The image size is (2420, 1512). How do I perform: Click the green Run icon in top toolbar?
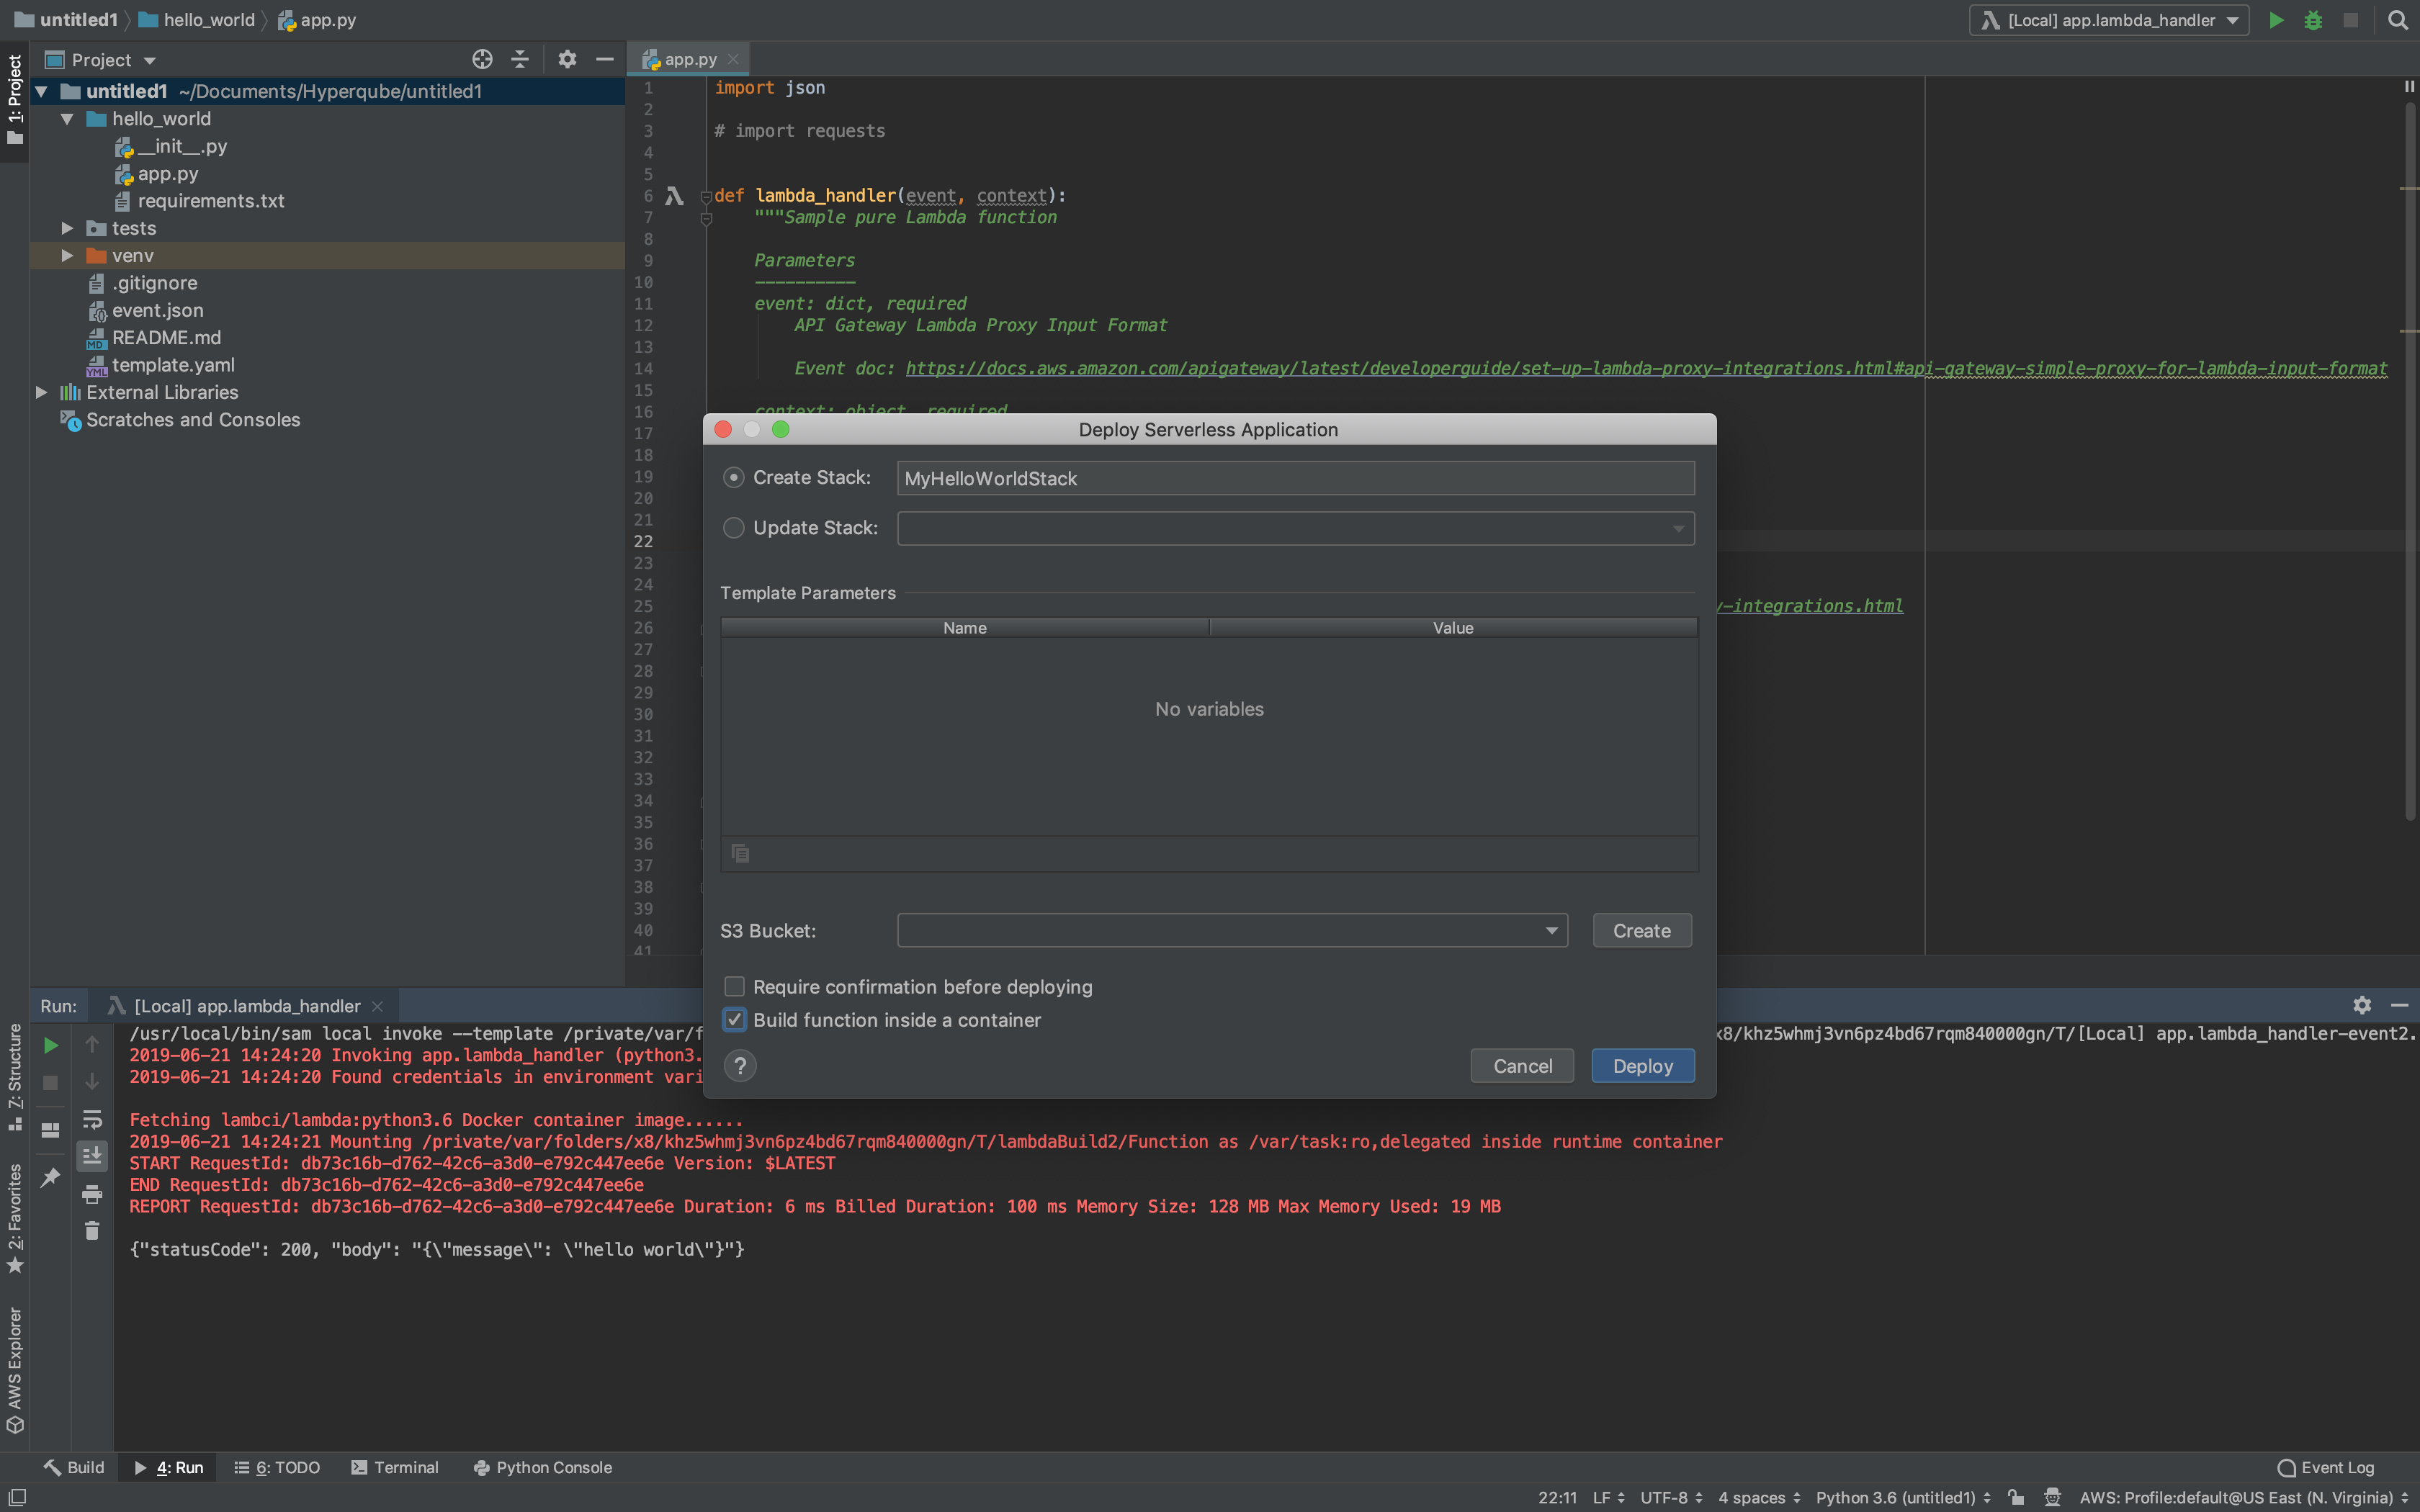click(2276, 20)
